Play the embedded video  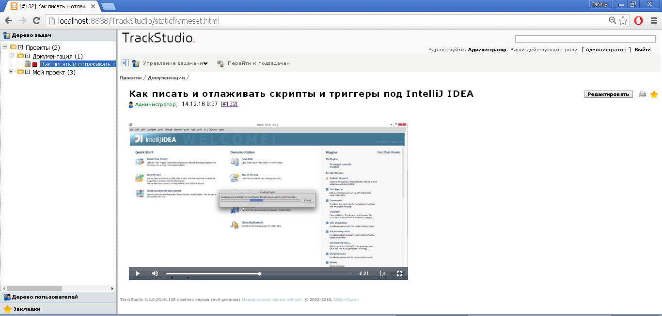tap(138, 273)
